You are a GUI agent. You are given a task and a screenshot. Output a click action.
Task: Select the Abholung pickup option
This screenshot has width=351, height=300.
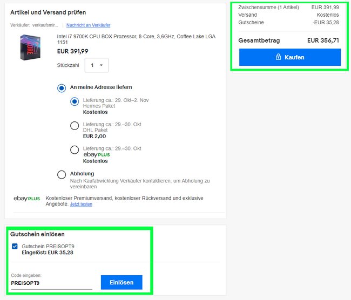coord(62,175)
